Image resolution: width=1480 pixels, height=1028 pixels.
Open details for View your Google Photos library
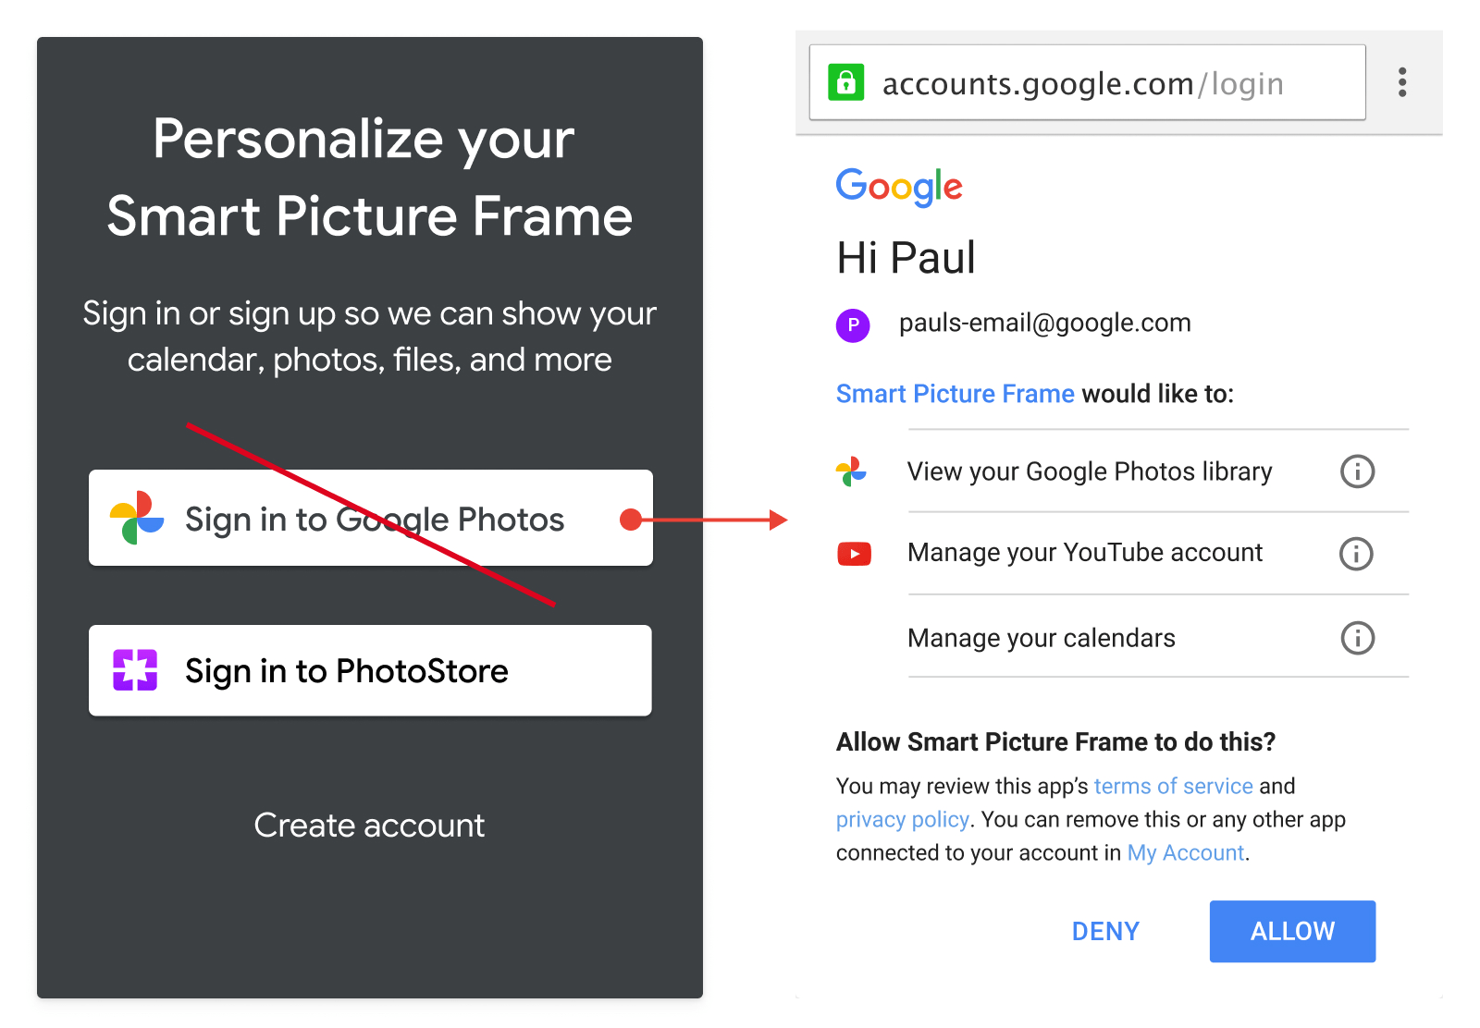click(1356, 471)
